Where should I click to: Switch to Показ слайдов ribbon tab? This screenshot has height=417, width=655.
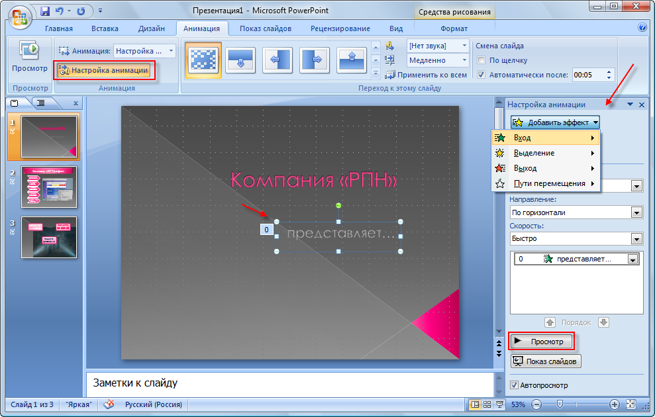(x=266, y=28)
